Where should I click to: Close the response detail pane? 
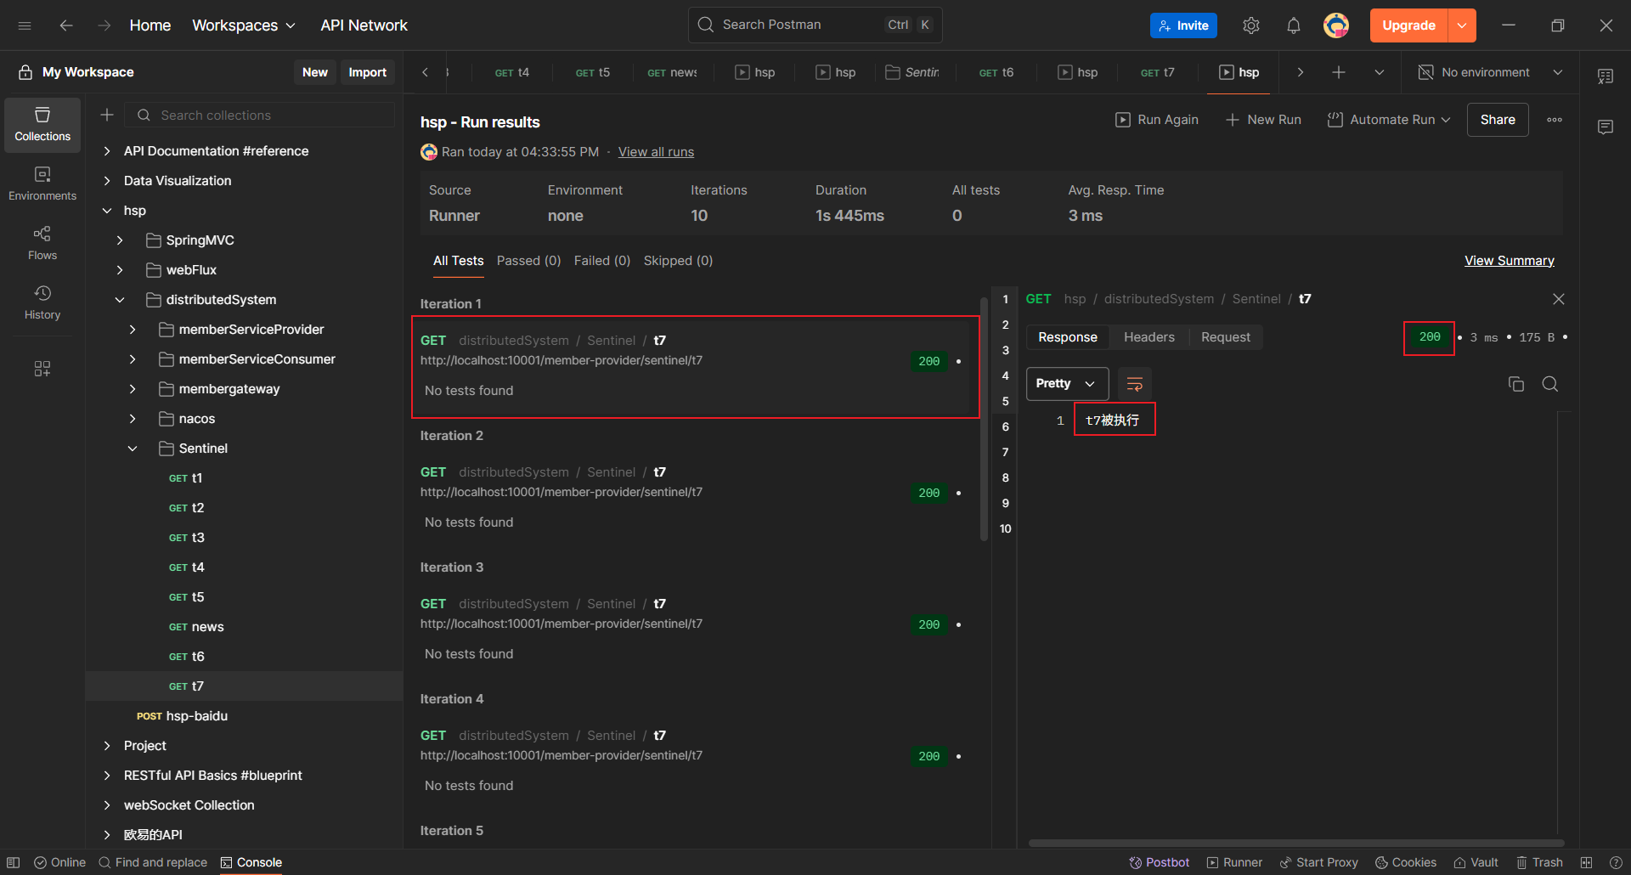1558,299
